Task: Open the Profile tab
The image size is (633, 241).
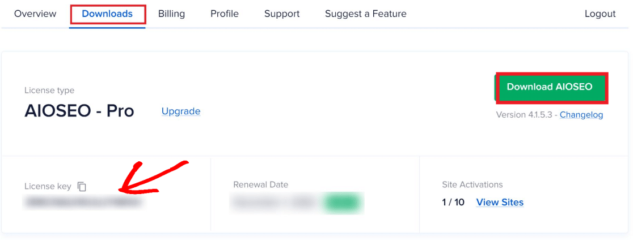Action: coord(224,14)
